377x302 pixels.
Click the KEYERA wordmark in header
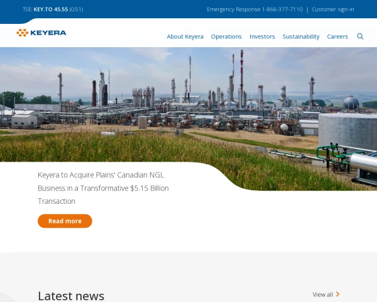click(x=48, y=33)
